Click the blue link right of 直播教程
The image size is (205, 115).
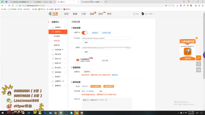click(106, 33)
